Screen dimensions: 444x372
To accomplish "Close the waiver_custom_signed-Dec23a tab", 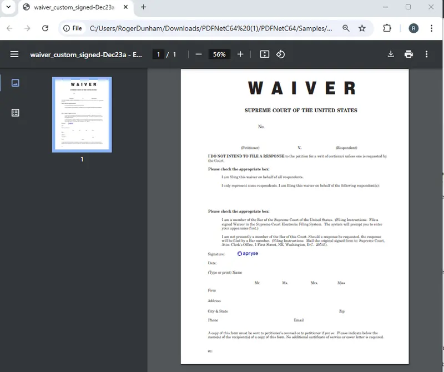I will click(x=126, y=7).
